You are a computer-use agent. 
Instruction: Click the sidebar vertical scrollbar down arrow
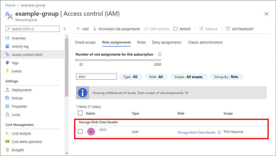(x=67, y=153)
